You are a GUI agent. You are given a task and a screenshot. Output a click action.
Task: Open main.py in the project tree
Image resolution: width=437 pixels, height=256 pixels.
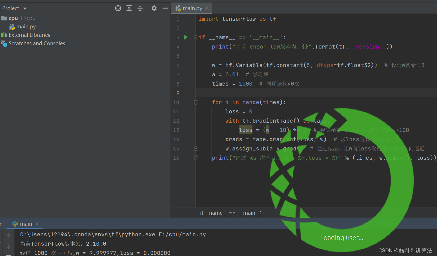26,27
